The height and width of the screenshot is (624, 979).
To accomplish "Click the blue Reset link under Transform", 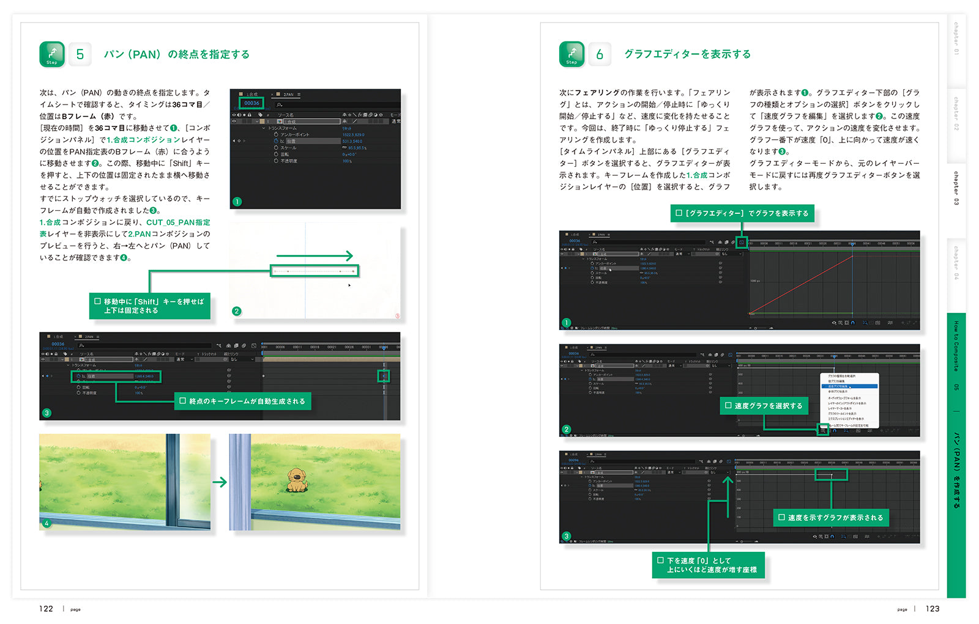I will click(x=346, y=128).
